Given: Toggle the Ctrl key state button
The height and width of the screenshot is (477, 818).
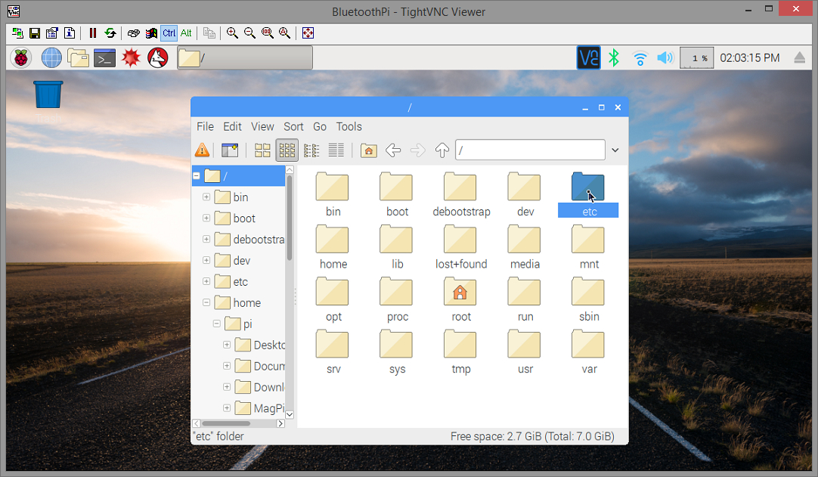Looking at the screenshot, I should coord(169,33).
